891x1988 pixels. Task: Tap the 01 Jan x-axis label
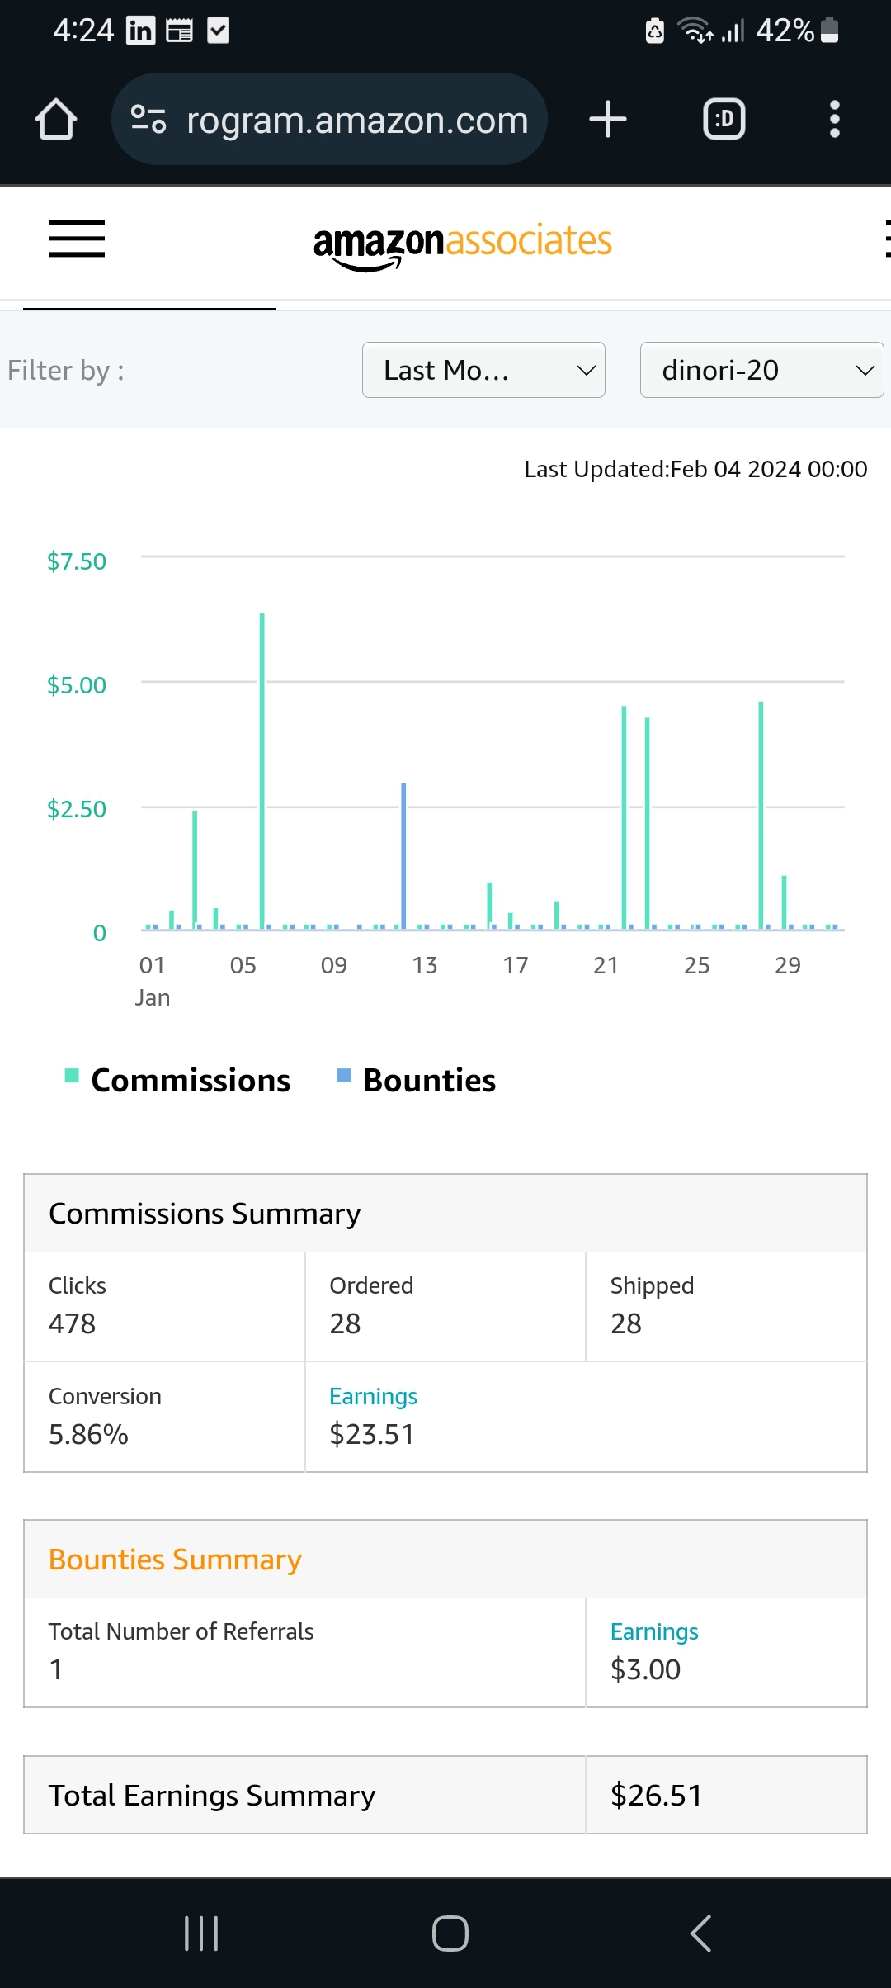(x=153, y=981)
